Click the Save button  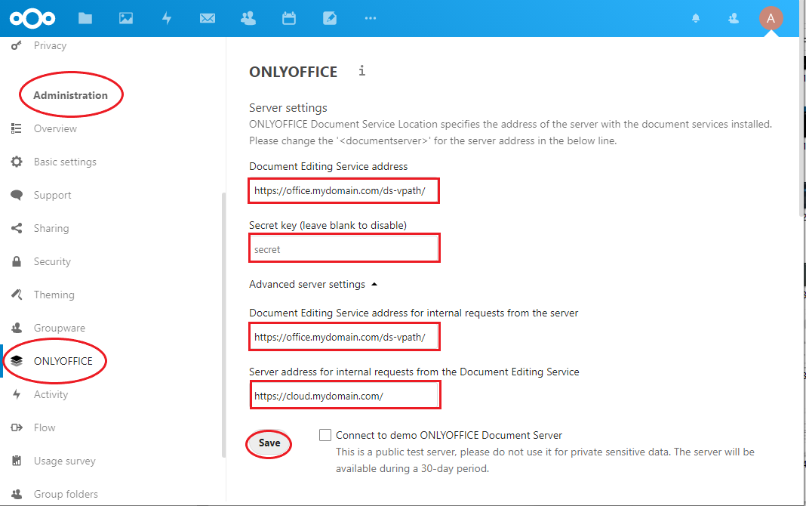click(269, 443)
